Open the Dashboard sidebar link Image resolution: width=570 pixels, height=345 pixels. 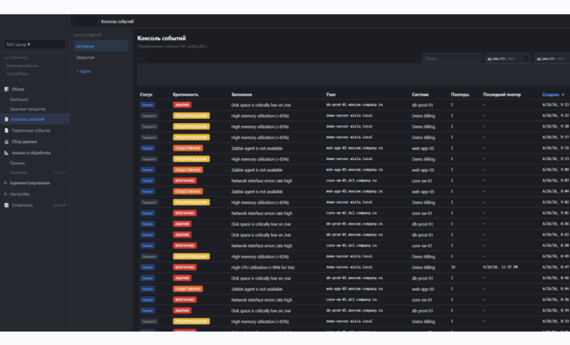point(19,100)
